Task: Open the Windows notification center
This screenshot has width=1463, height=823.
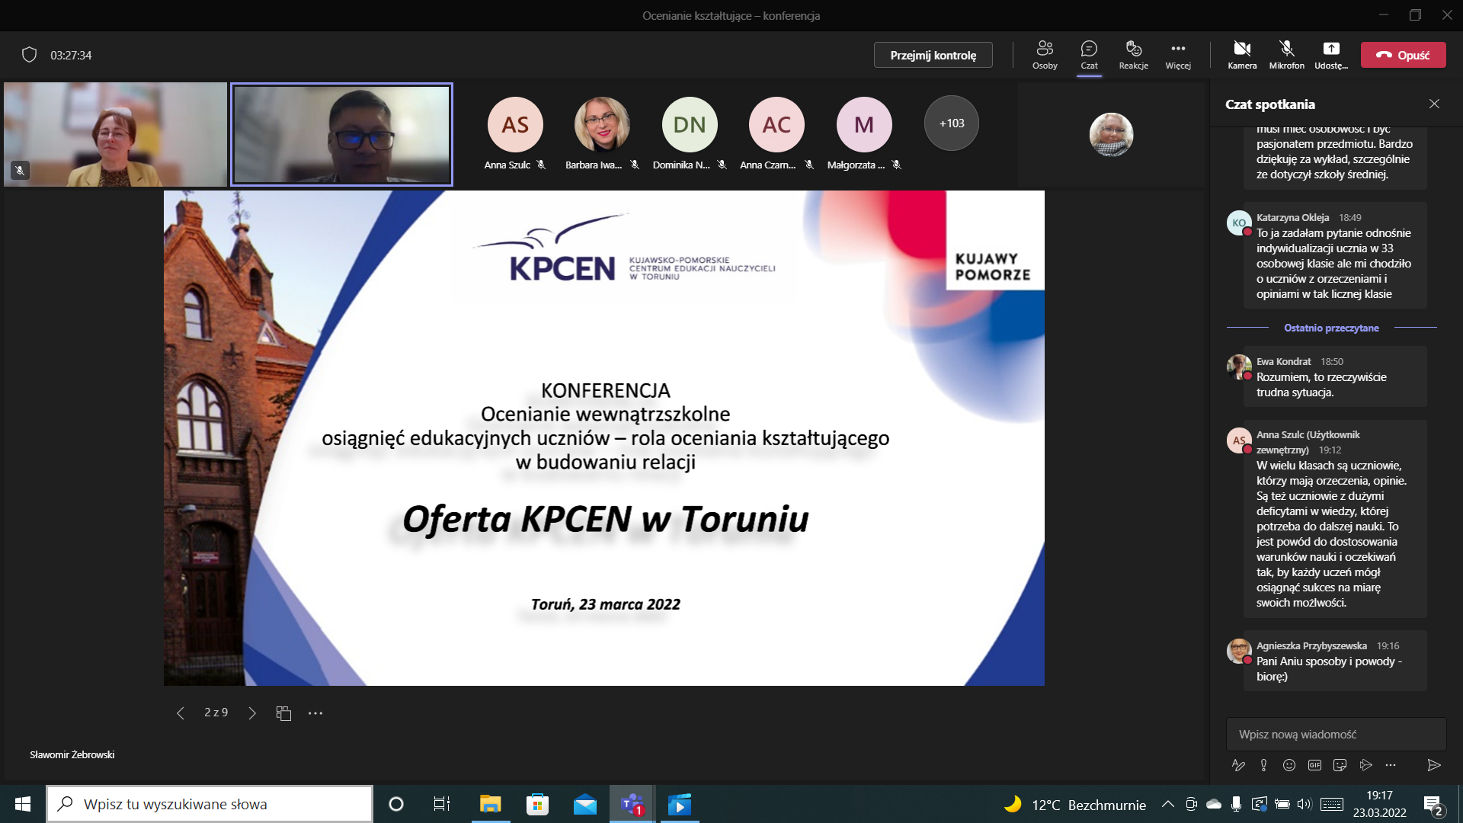Action: tap(1433, 805)
